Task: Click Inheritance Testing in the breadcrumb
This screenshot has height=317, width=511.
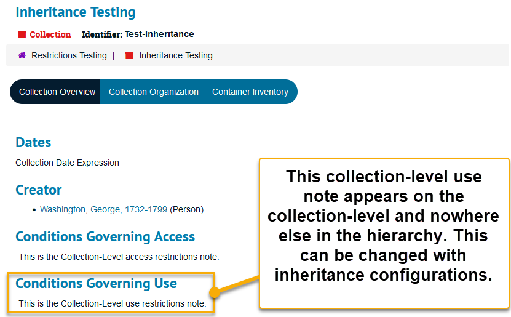Action: [176, 55]
